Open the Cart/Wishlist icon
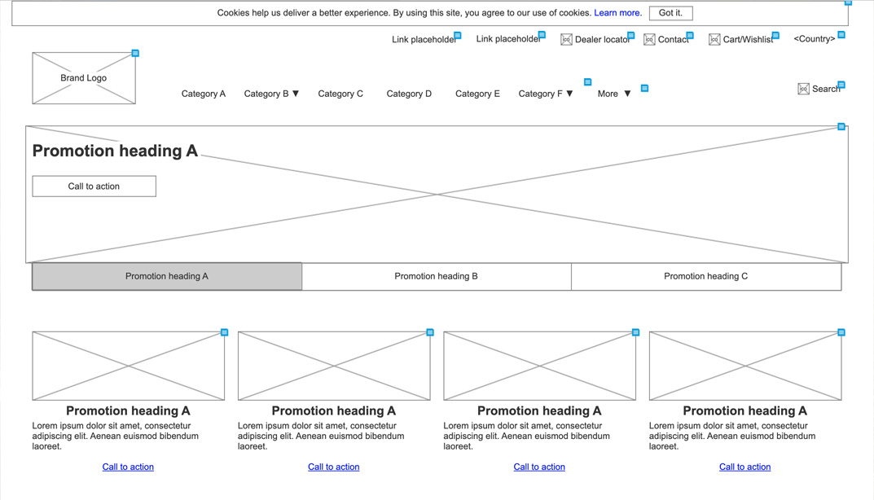Screen dimensions: 874x500 point(714,40)
